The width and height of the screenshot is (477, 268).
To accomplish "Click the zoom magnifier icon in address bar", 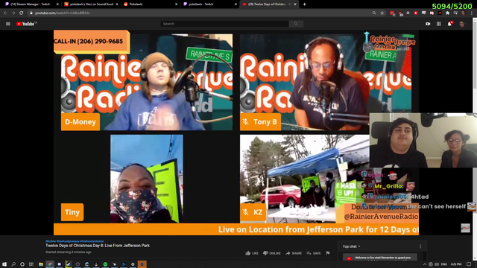I will click(374, 13).
